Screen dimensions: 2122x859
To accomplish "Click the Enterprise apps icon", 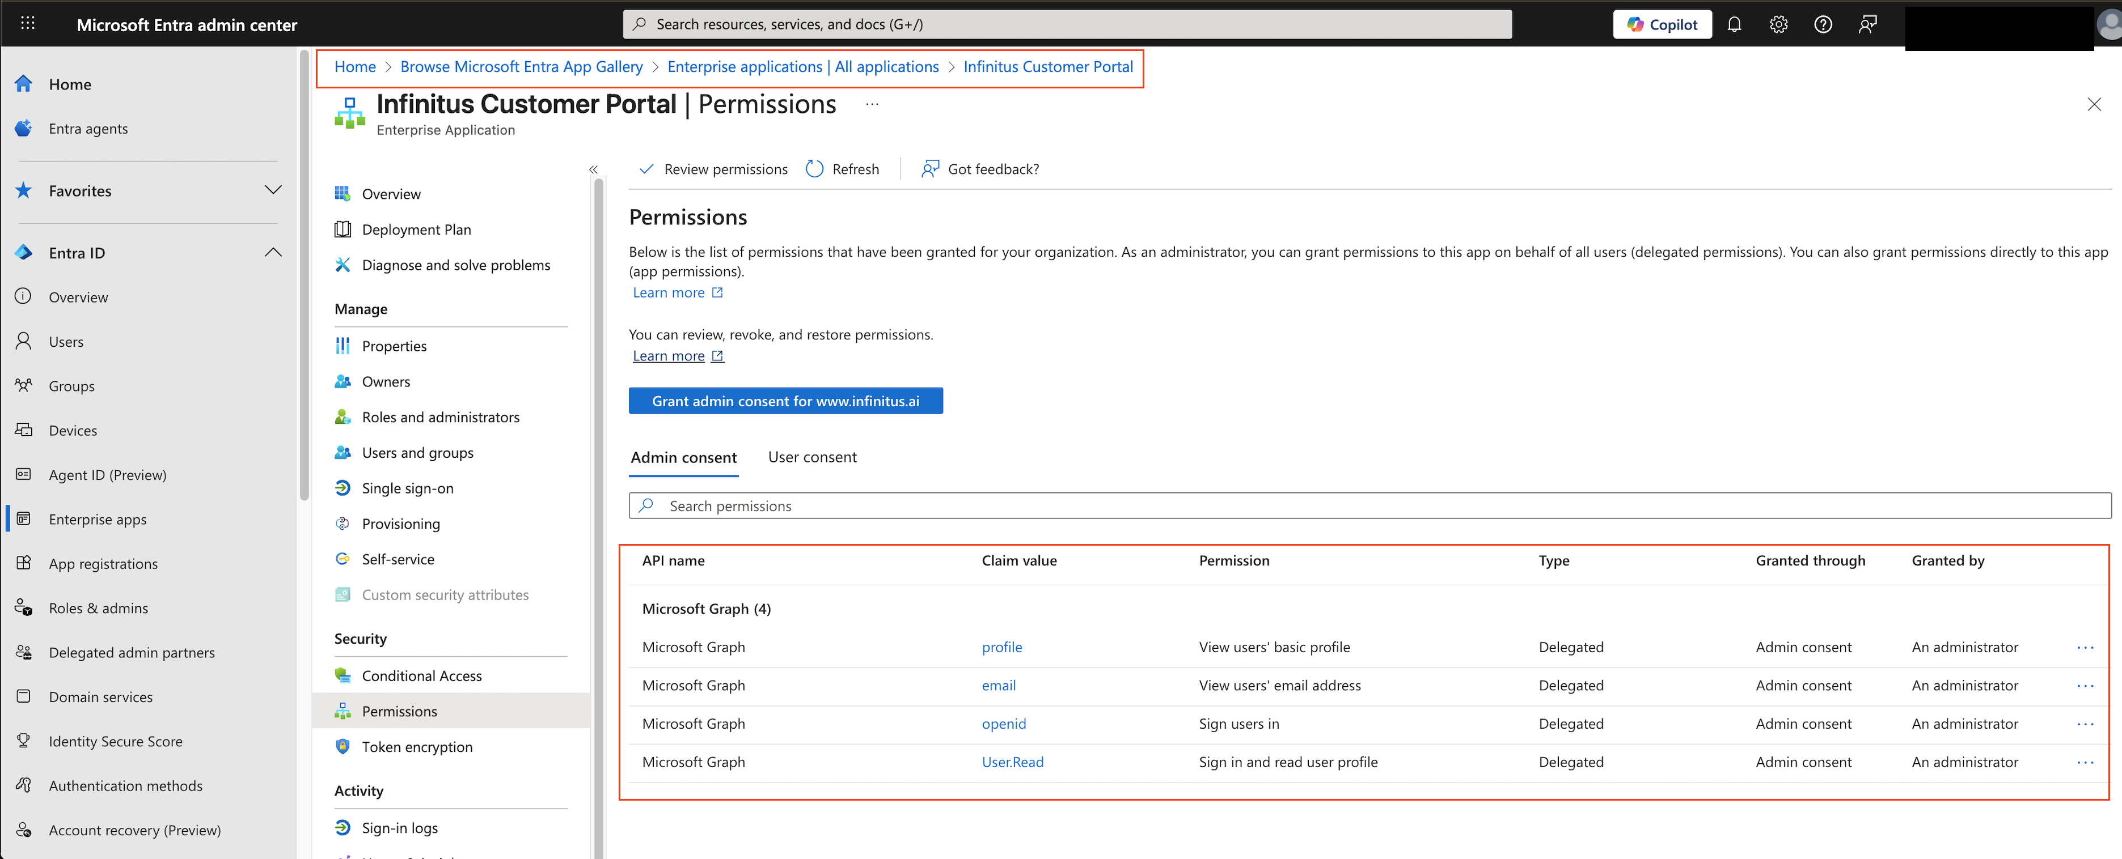I will (24, 519).
